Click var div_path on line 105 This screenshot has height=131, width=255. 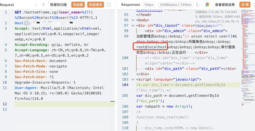(149, 96)
